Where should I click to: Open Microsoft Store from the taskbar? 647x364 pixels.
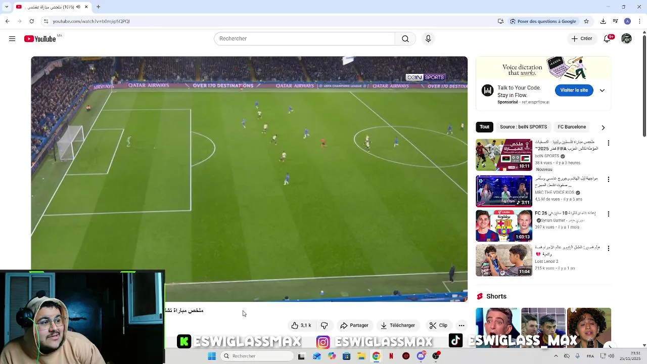[x=346, y=356]
